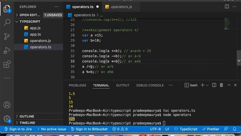This screenshot has height=136, width=241.
Task: Open the Explorer view in activity bar
Action: click(x=7, y=9)
